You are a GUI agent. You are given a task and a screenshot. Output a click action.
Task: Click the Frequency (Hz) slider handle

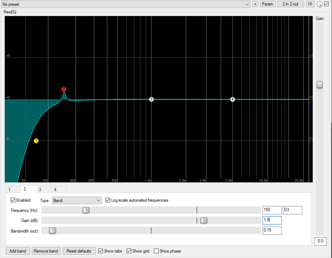[86, 210]
